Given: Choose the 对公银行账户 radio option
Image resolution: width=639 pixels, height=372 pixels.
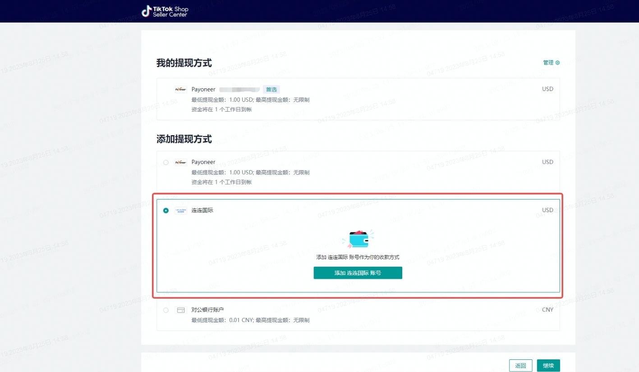Looking at the screenshot, I should point(166,310).
